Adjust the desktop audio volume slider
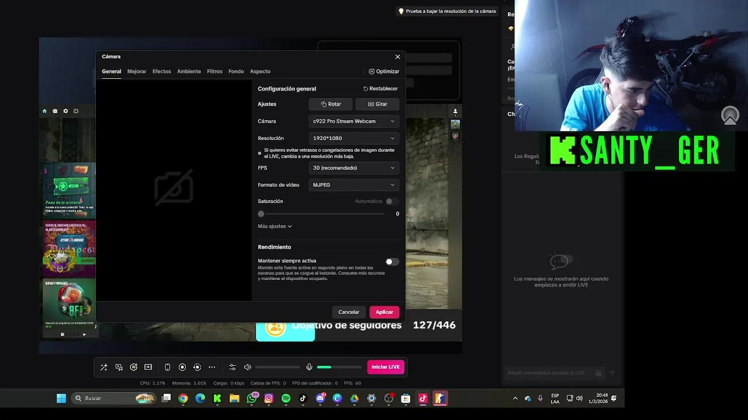748x420 pixels. (x=278, y=367)
